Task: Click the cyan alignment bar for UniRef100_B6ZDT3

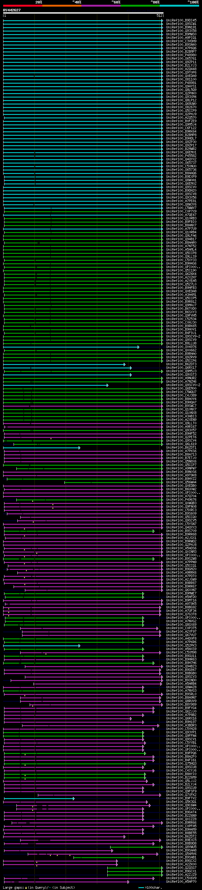Action: pos(64,364)
